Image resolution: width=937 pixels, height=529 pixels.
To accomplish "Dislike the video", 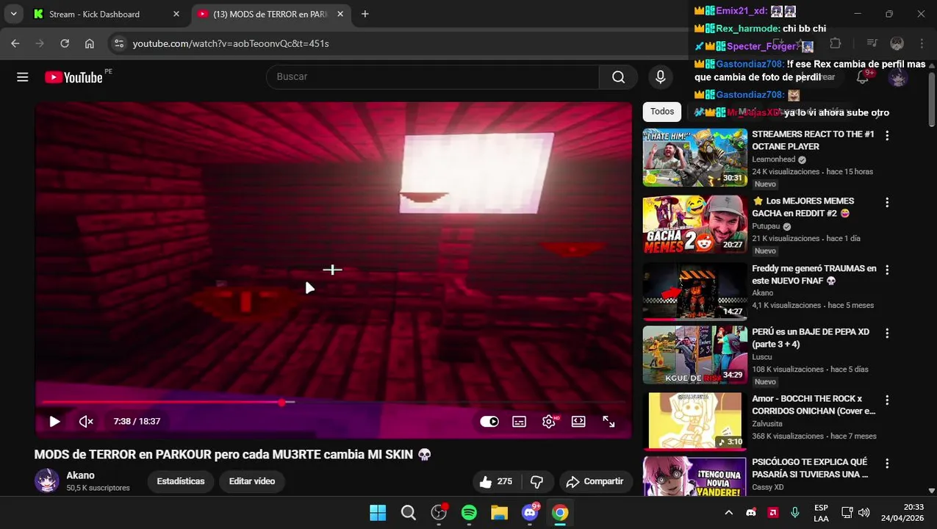I will (537, 481).
